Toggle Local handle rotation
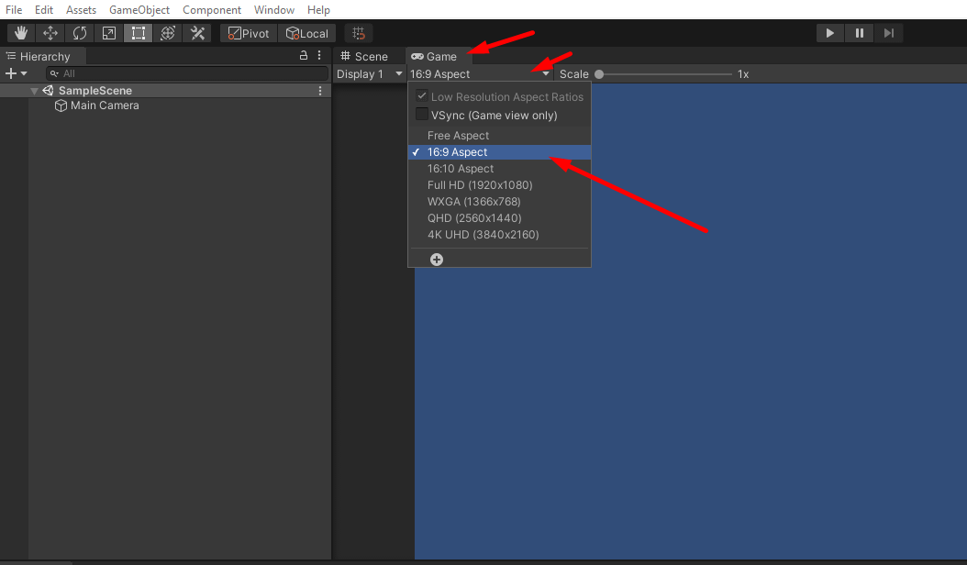Viewport: 967px width, 565px height. [x=307, y=33]
